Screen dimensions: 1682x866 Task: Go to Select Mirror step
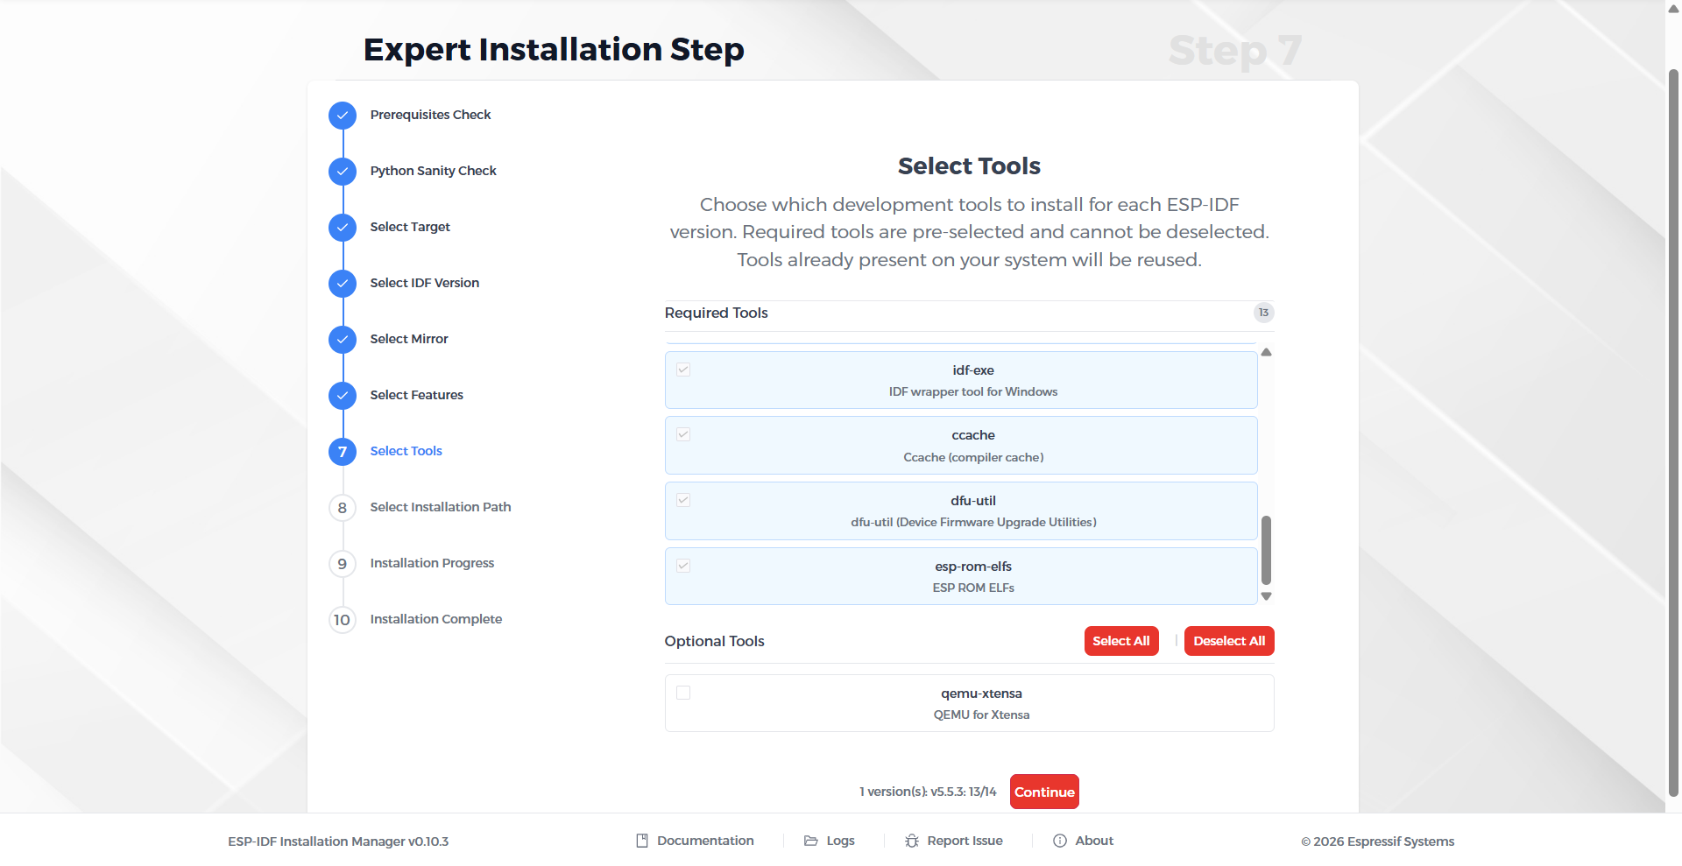click(409, 339)
